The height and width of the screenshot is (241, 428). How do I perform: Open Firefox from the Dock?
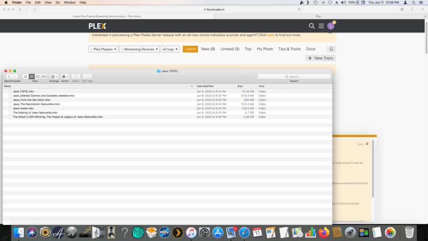[x=324, y=232]
